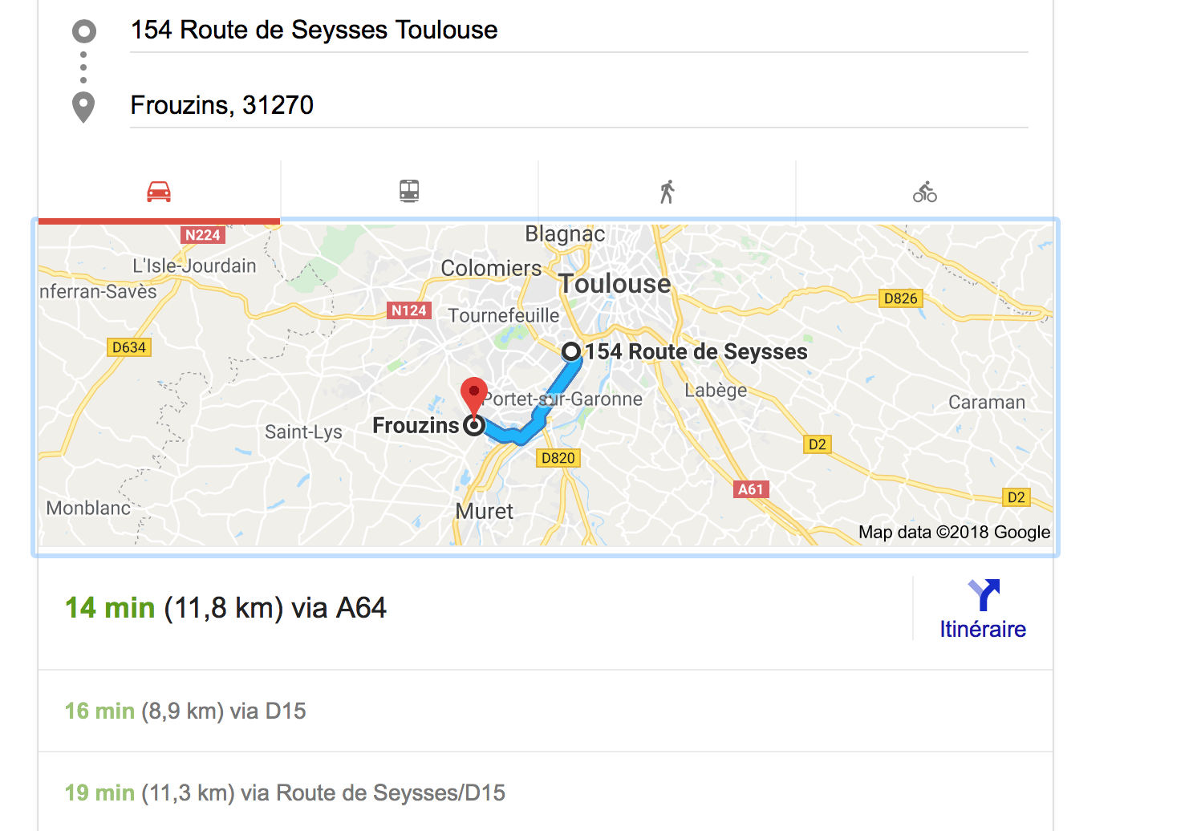
Task: Edit the Frouzins, 31270 destination field
Action: point(579,105)
